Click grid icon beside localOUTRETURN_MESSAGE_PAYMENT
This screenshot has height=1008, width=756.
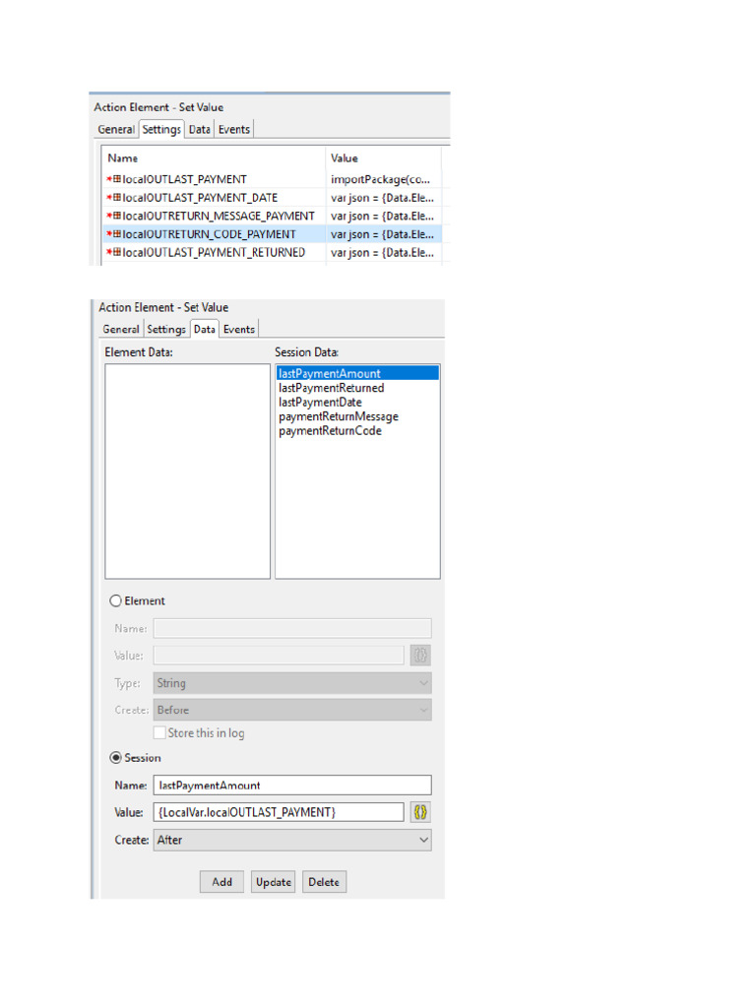[116, 216]
